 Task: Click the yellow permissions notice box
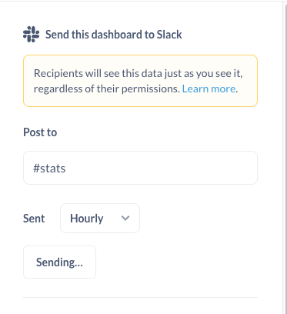point(140,81)
